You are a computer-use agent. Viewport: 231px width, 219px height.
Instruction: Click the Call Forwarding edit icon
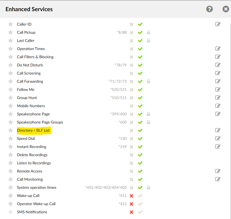218,81
